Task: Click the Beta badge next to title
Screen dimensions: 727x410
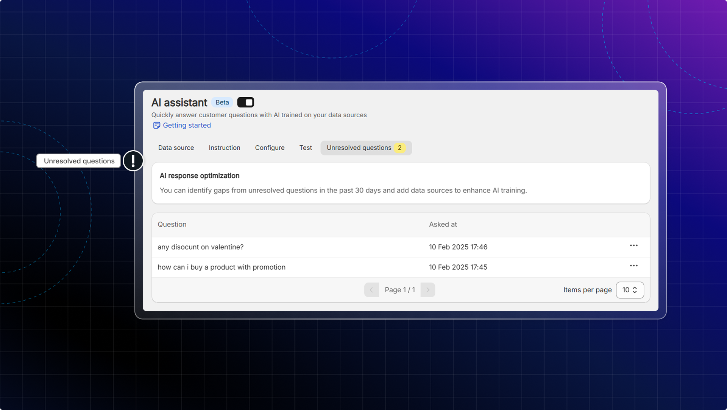Action: 222,102
